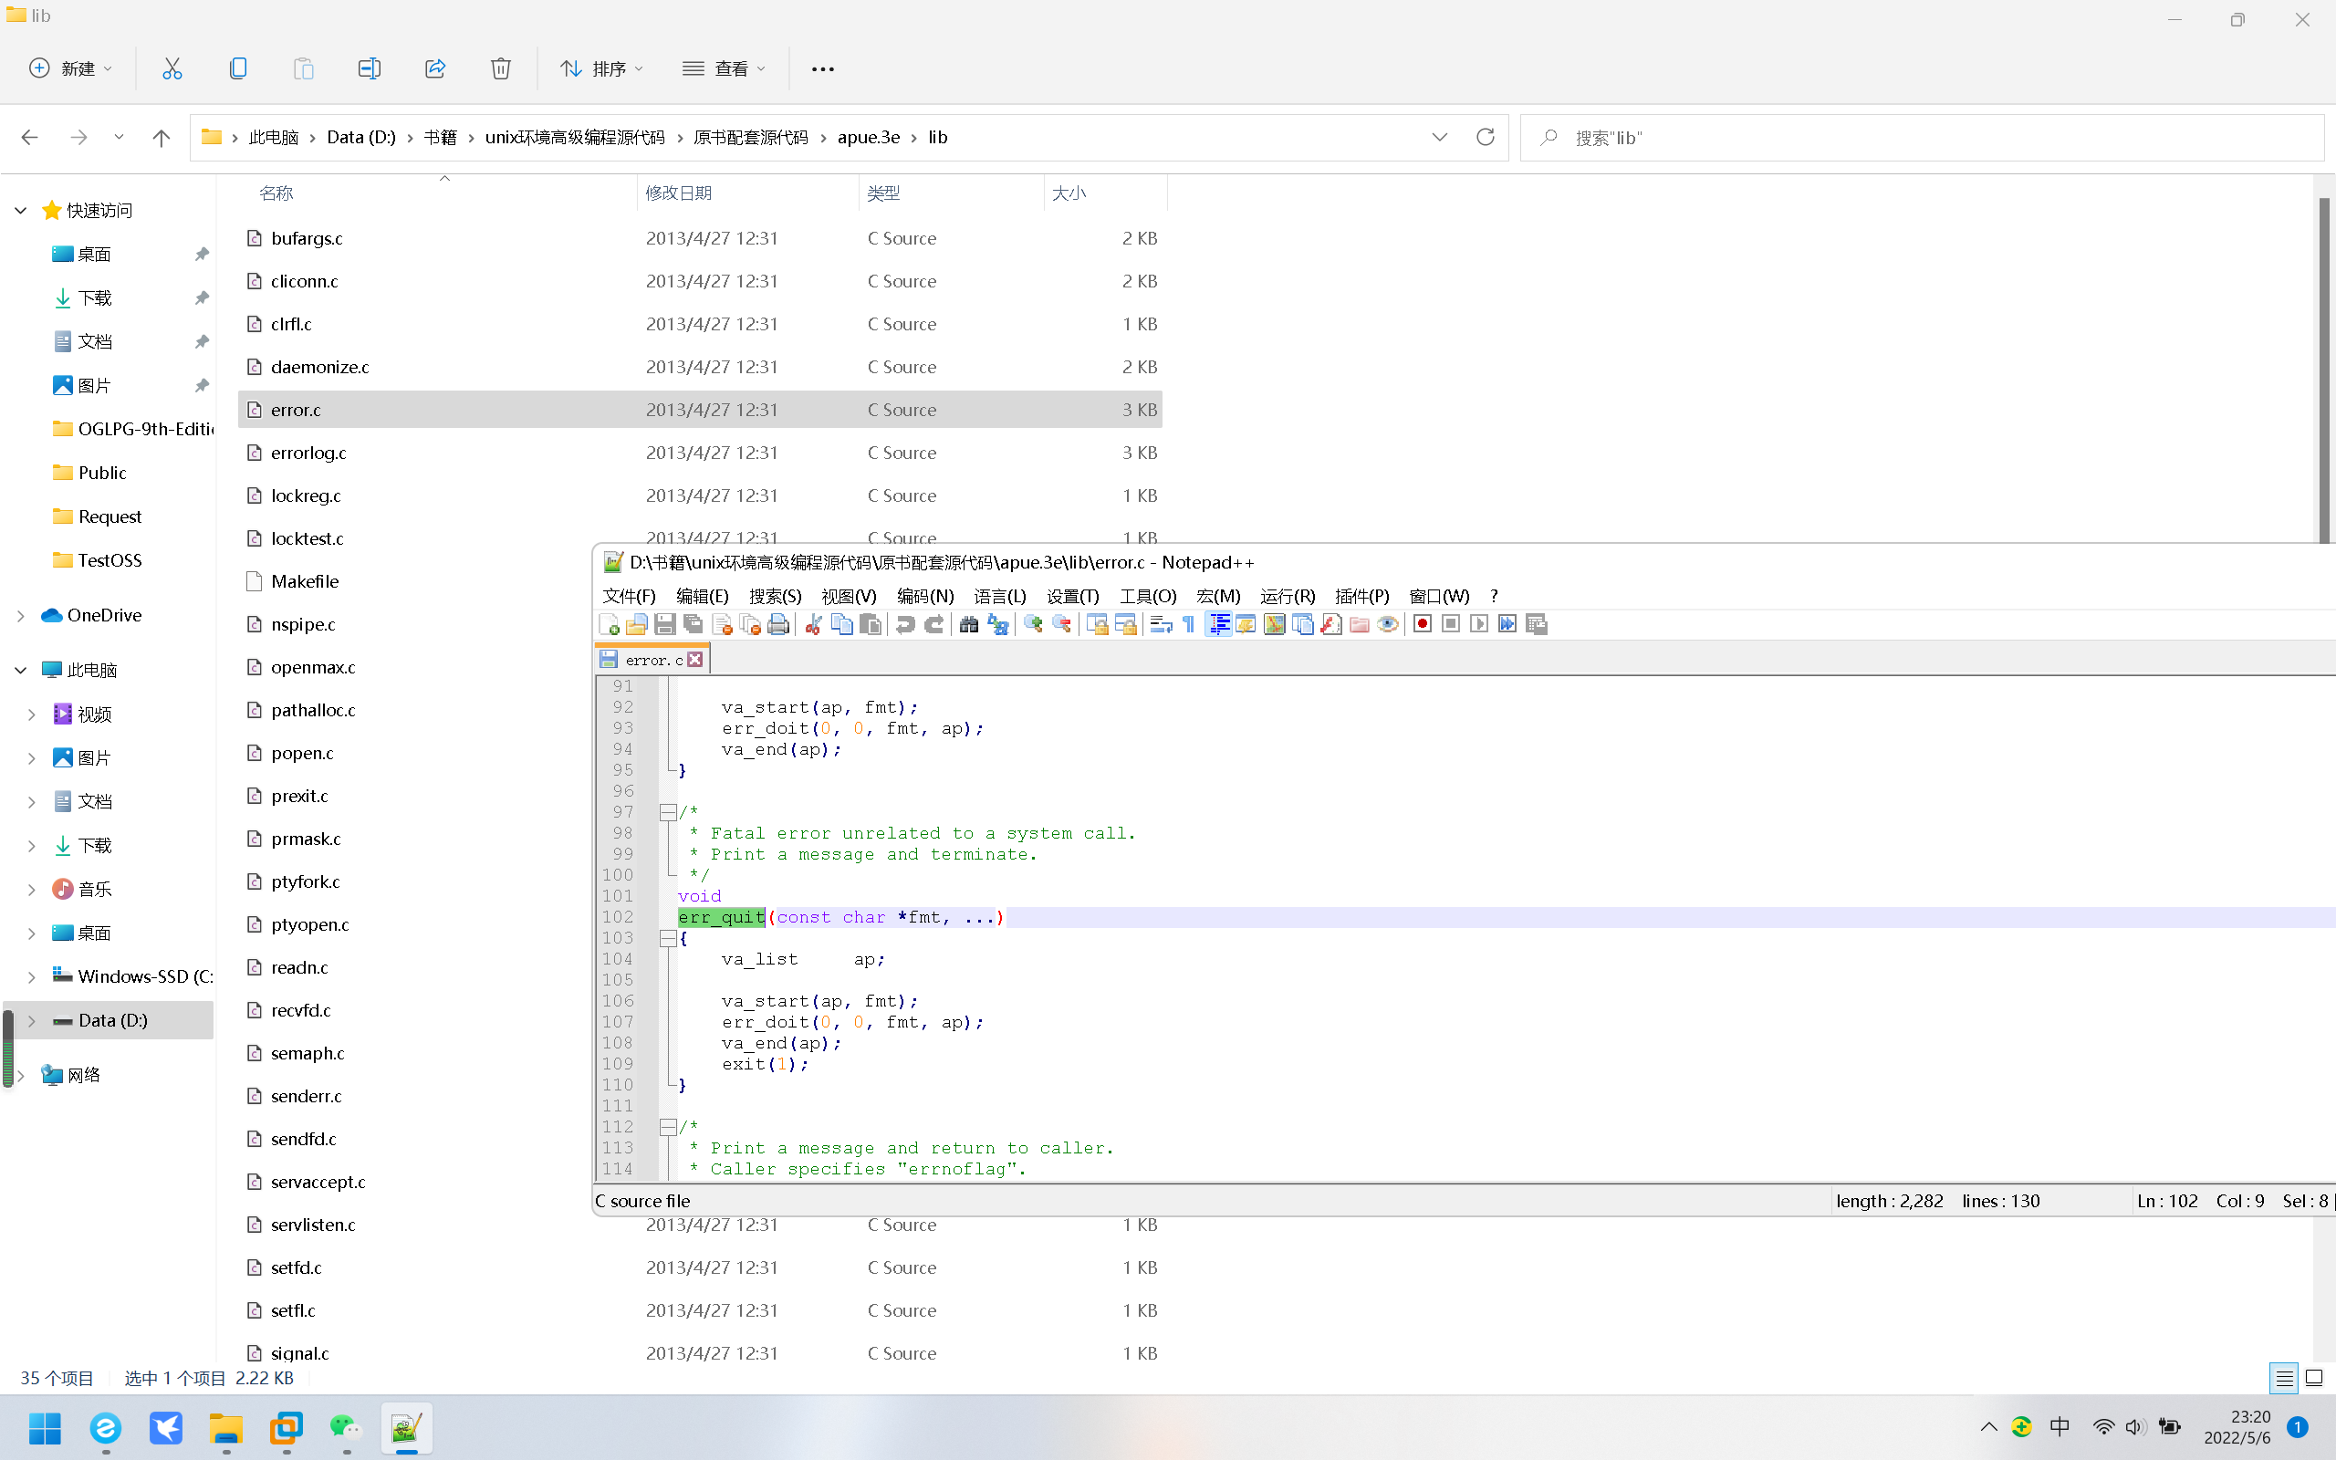Click the Undo arrow in Notepad++ toolbar
This screenshot has width=2336, height=1460.
coord(904,625)
